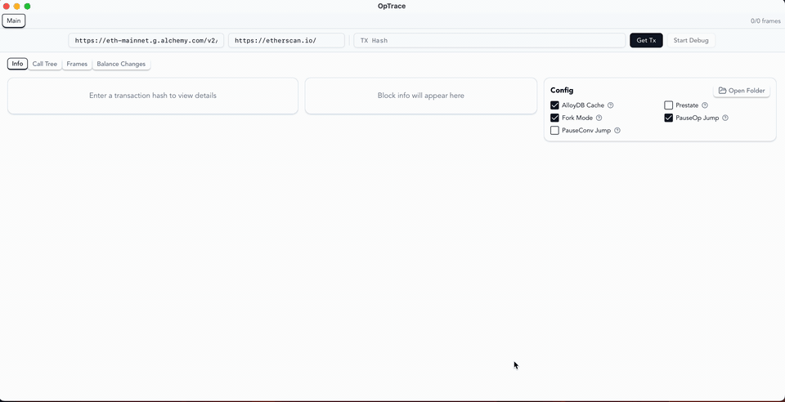
Task: Click the help icon beside Prestate
Action: [x=705, y=105]
